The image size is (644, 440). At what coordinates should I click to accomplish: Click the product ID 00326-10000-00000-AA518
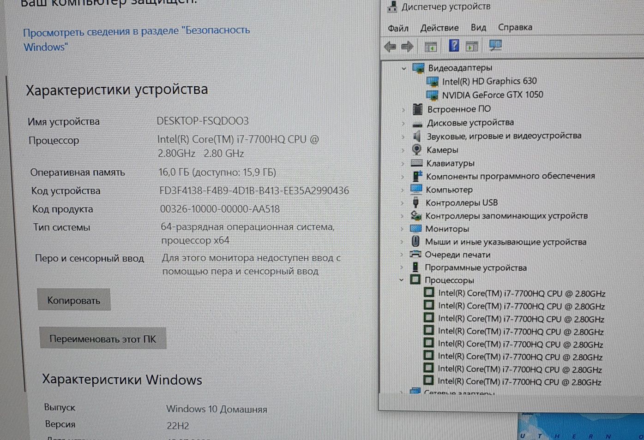(220, 209)
